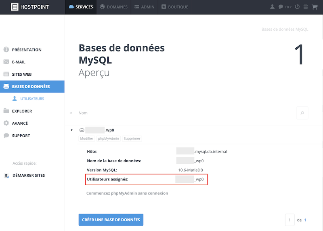Click the envelope icon beside E-Mail
The width and height of the screenshot is (323, 231).
coord(6,62)
